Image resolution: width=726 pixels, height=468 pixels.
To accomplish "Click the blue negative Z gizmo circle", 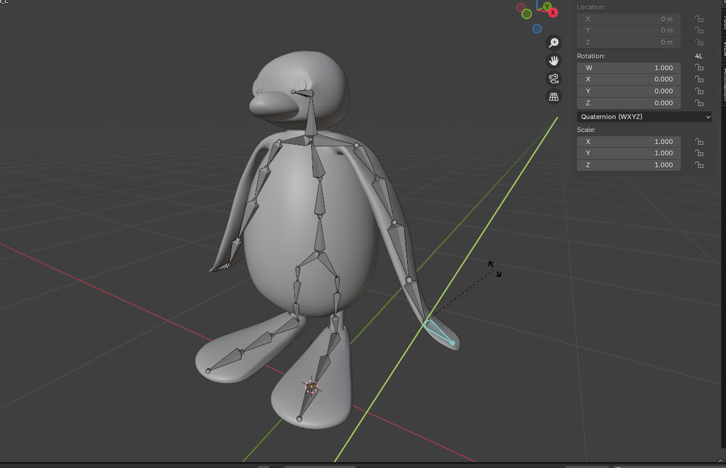I will (537, 29).
